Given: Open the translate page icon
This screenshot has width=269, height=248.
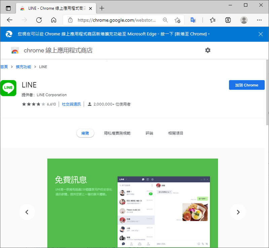Looking at the screenshot, I should pos(193,20).
